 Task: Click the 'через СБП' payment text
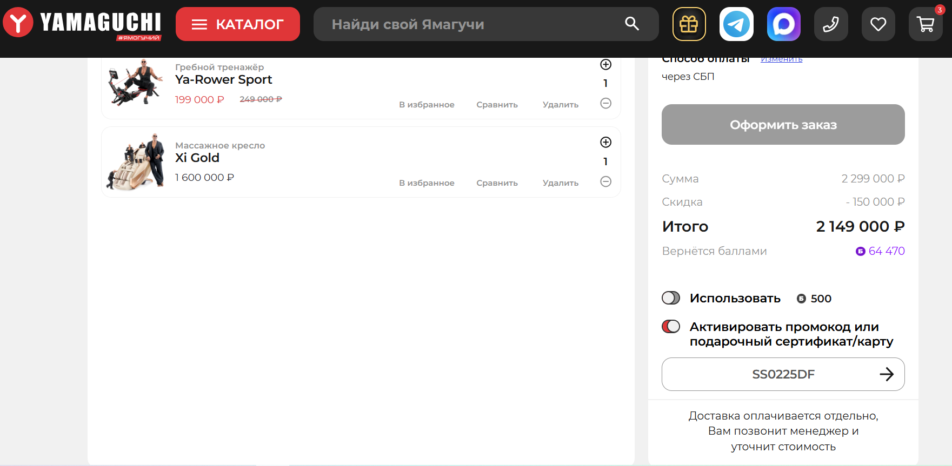[x=688, y=77]
